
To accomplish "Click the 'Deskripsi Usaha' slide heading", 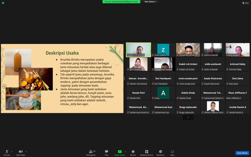I will click(62, 53).
